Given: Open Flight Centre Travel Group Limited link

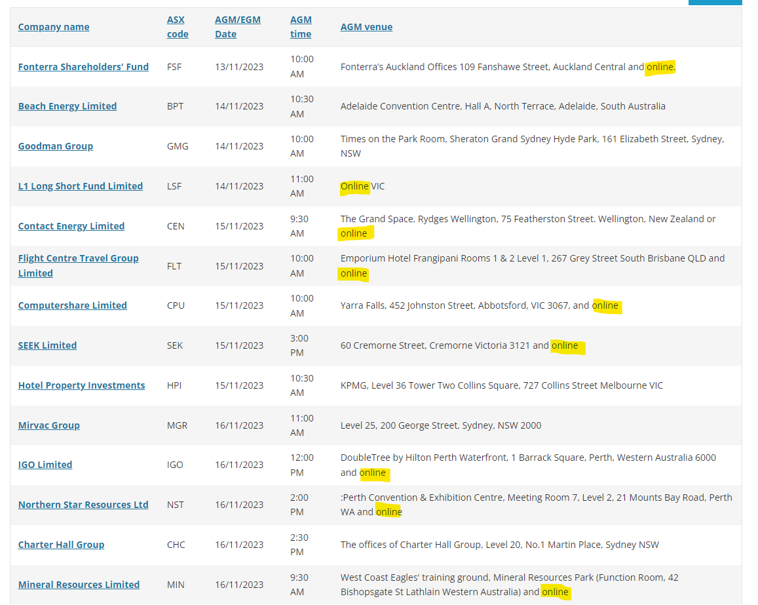Looking at the screenshot, I should (79, 266).
